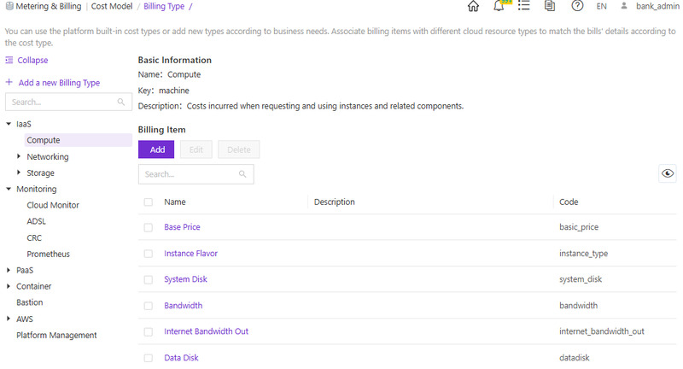Viewport: 683px width, 369px height.
Task: Open the Data Disk billing item link
Action: (181, 358)
